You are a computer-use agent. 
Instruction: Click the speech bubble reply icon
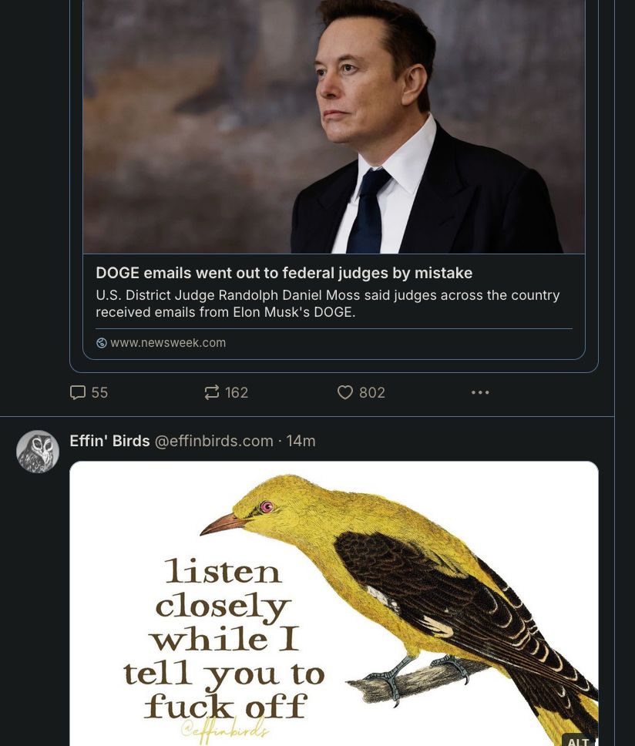coord(77,392)
